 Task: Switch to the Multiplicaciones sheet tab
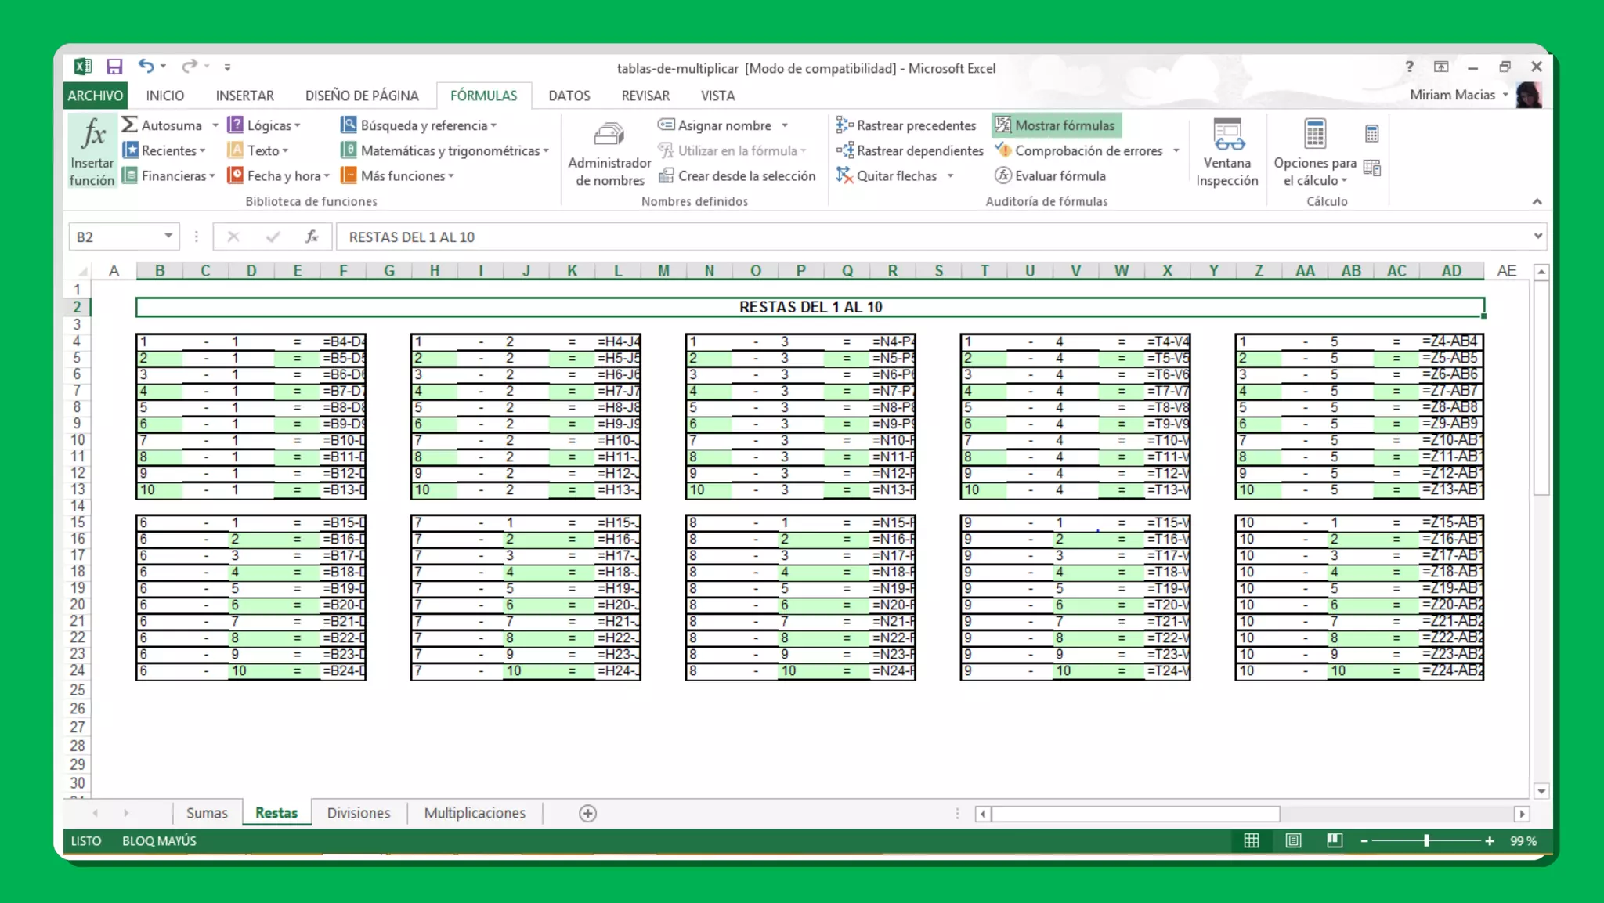pyautogui.click(x=475, y=813)
